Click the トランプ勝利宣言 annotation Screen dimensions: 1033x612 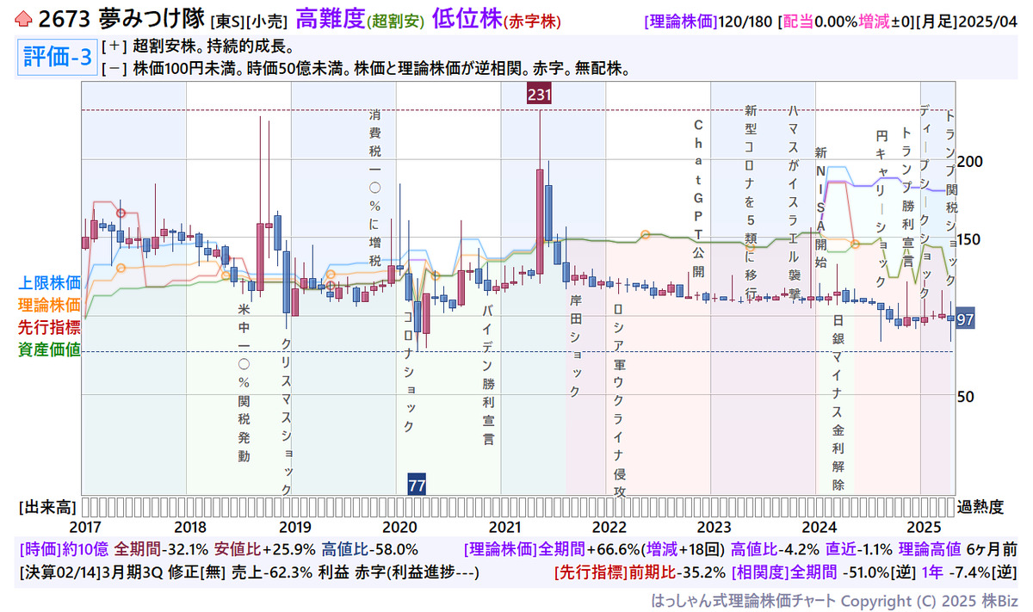pos(906,197)
